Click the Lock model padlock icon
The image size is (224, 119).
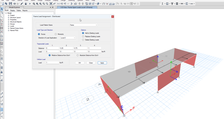(x=26, y=4)
